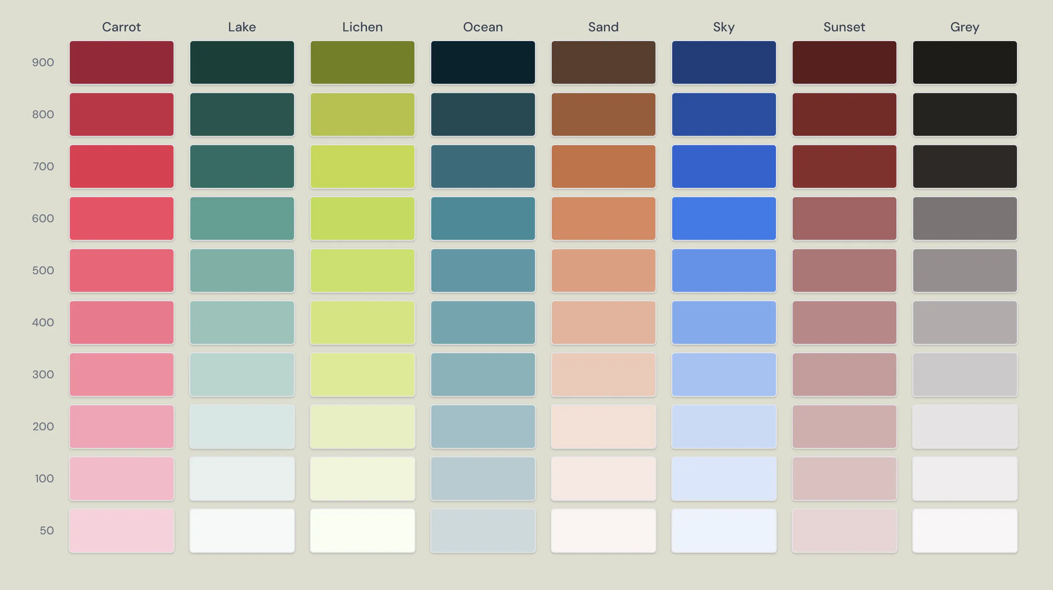
Task: Pick the Lichen 600 color swatch
Action: point(362,218)
